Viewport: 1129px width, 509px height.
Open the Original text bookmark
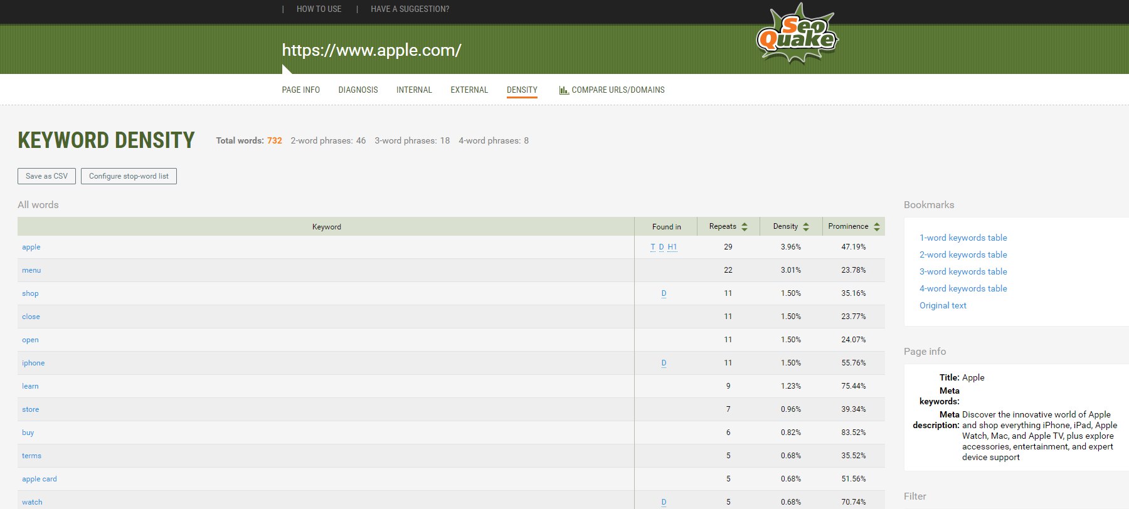[943, 305]
